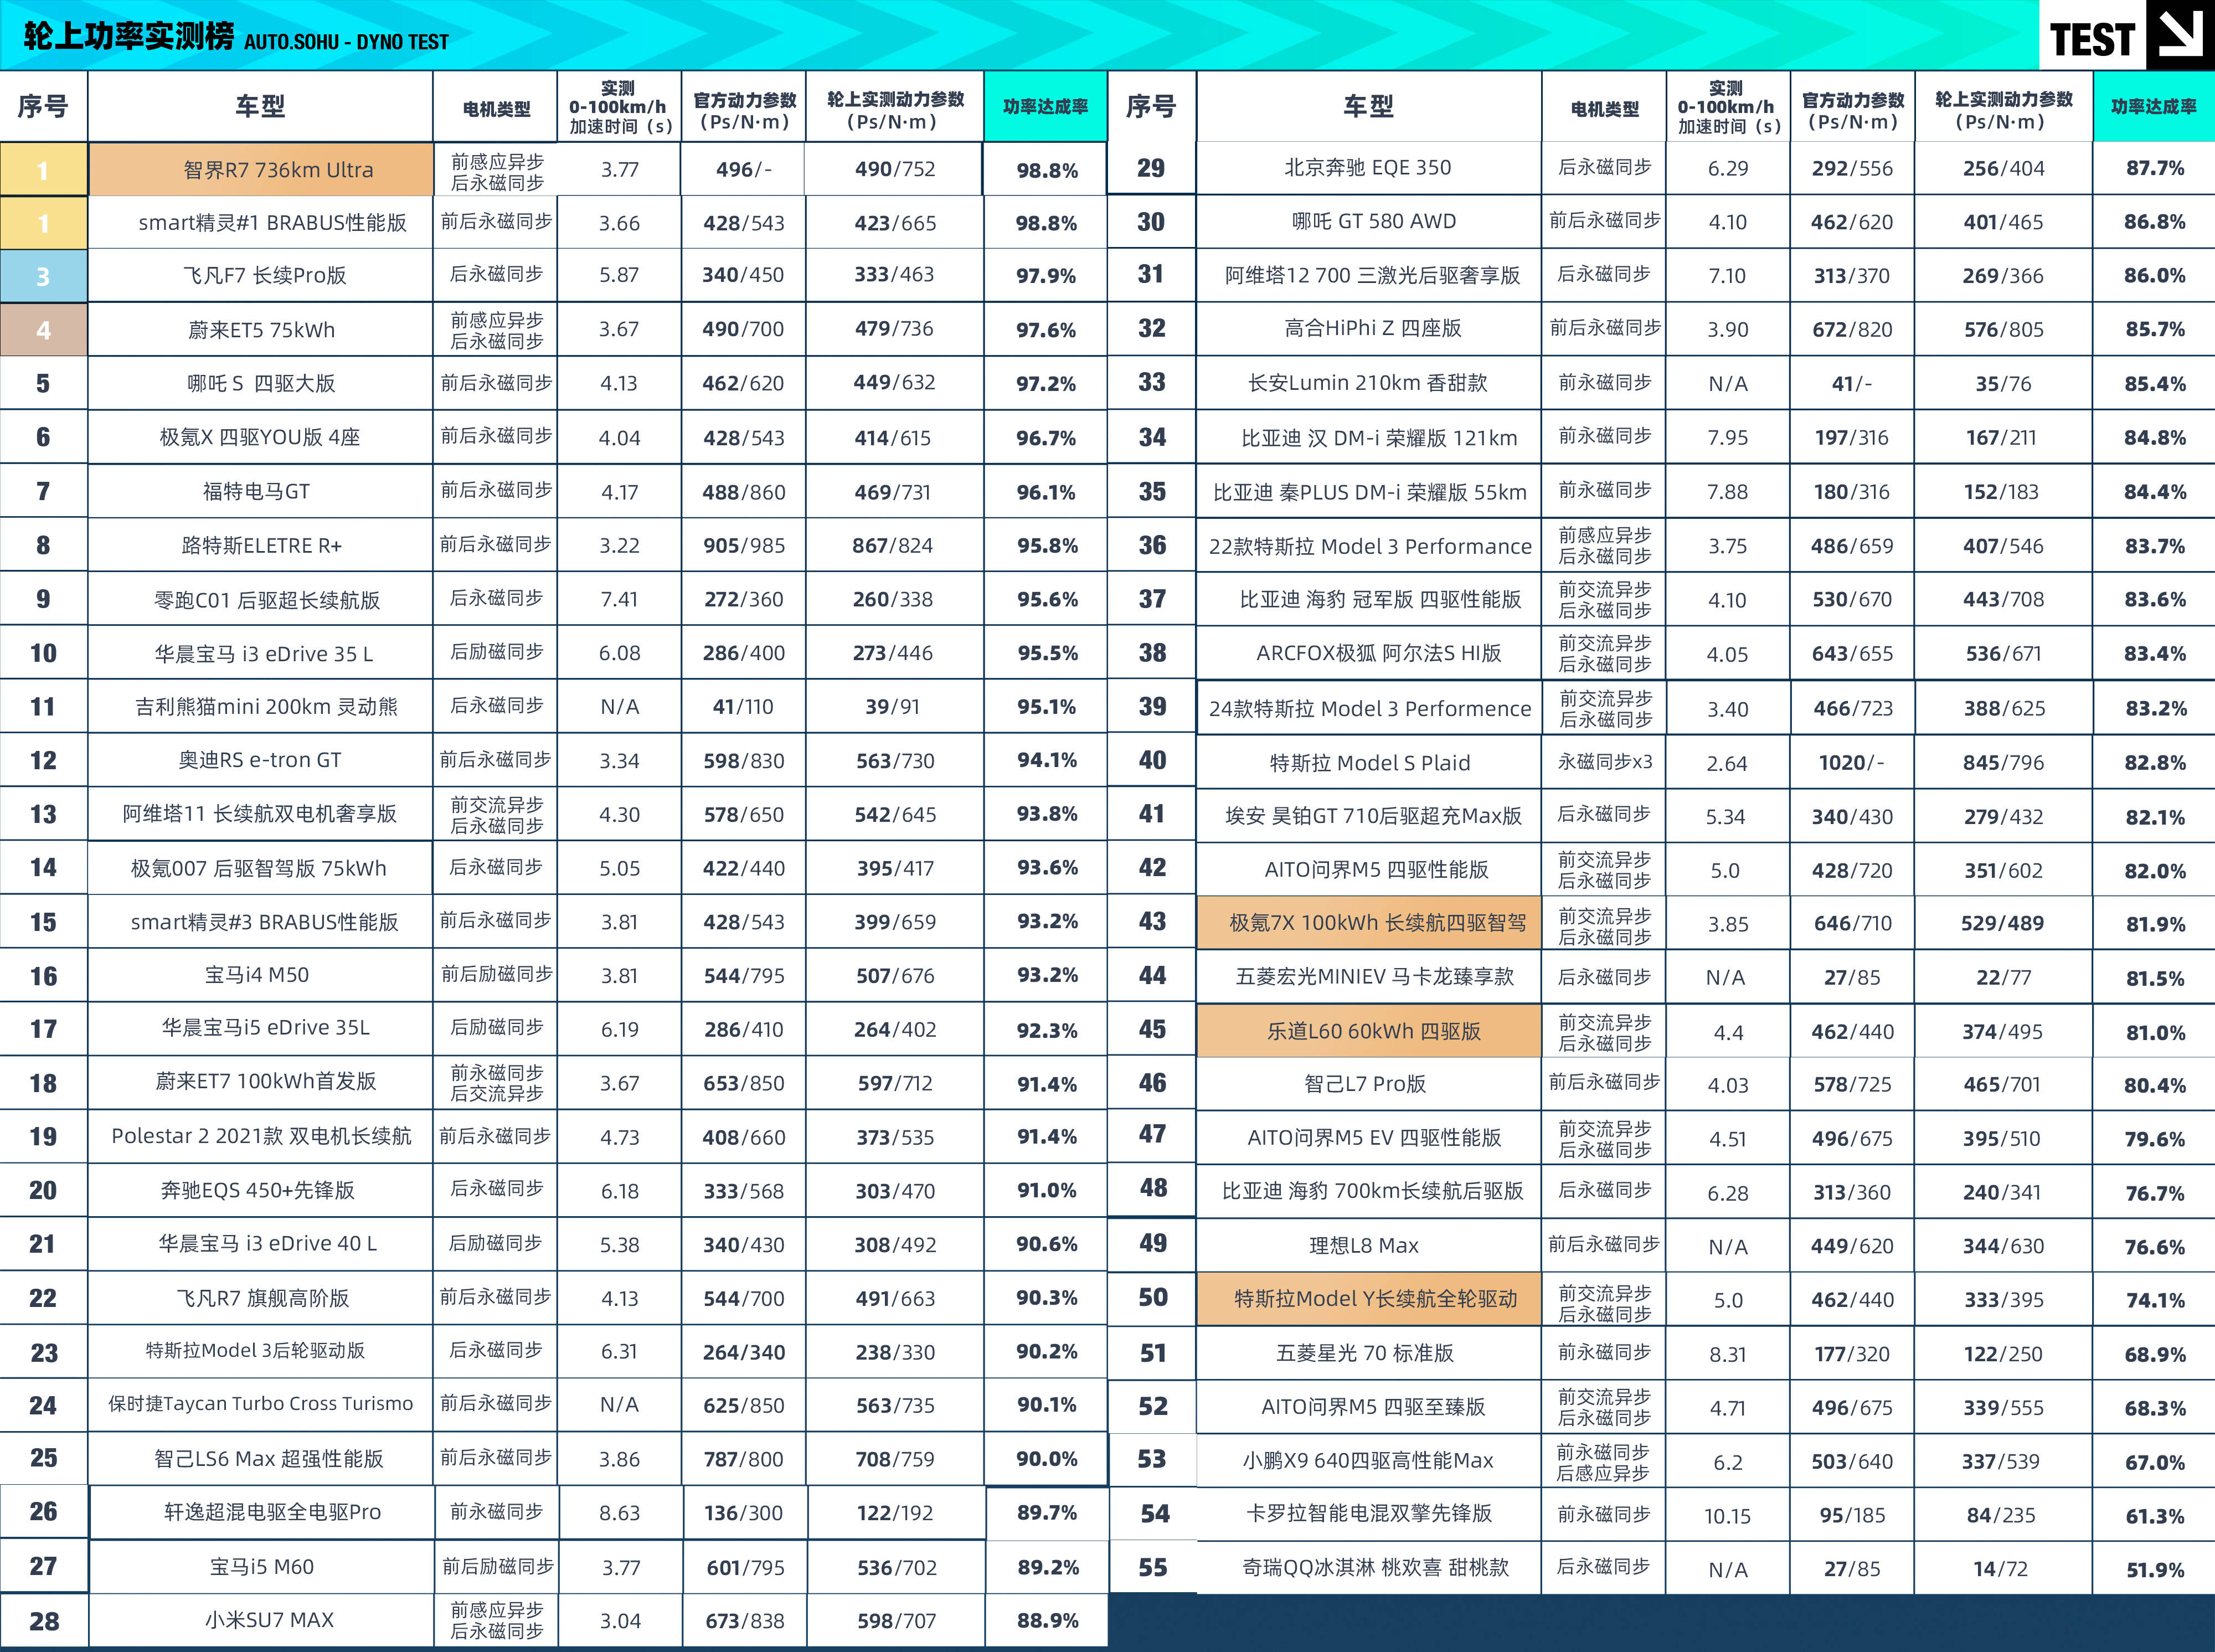Image resolution: width=2215 pixels, height=1652 pixels.
Task: Select 保时捷Taycan Turbo Cross Turismo cell
Action: click(x=261, y=1404)
